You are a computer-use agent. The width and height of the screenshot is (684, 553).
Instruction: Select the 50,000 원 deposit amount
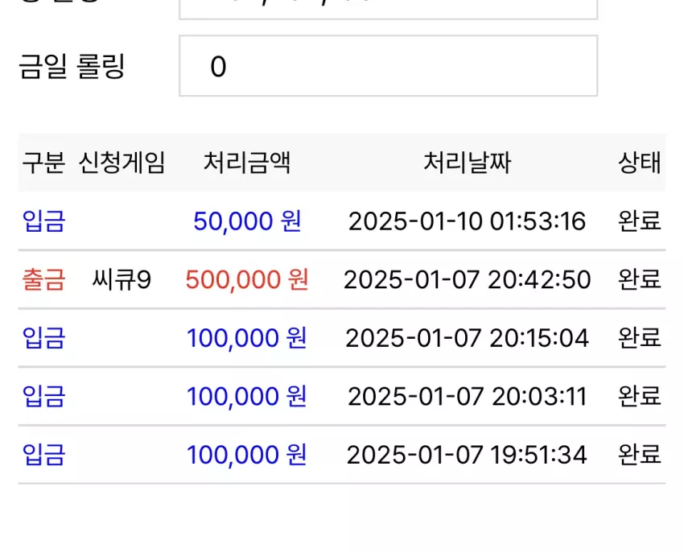click(x=247, y=221)
